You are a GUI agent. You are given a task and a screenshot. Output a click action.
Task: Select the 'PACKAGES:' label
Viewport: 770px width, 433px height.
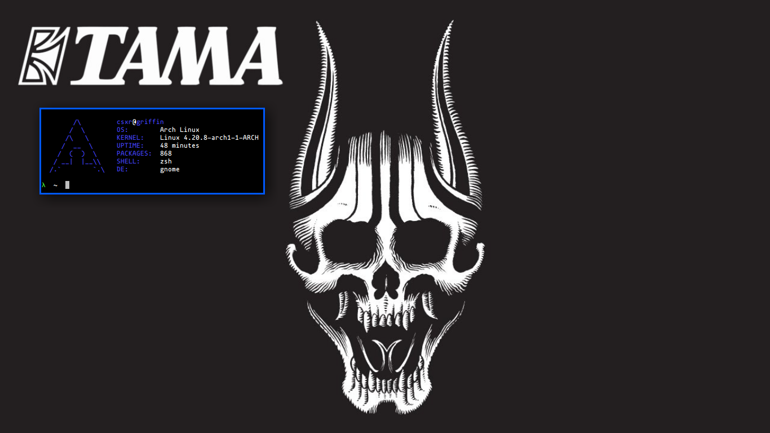coord(134,153)
